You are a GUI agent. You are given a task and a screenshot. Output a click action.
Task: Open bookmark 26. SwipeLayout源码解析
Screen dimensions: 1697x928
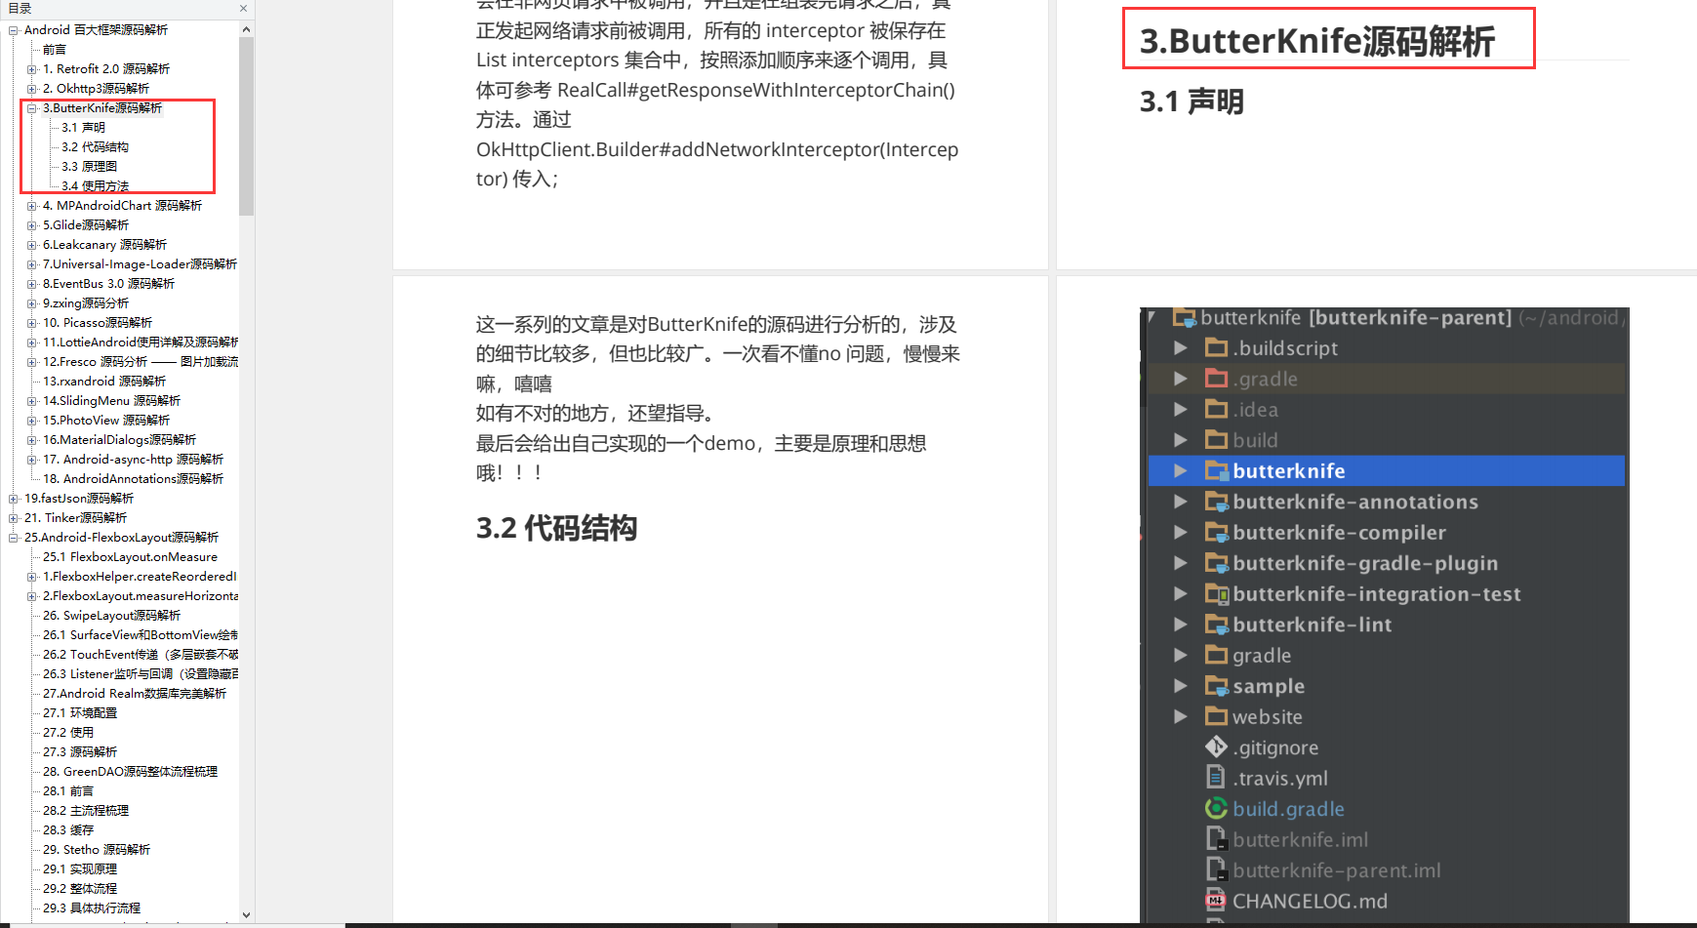(111, 616)
